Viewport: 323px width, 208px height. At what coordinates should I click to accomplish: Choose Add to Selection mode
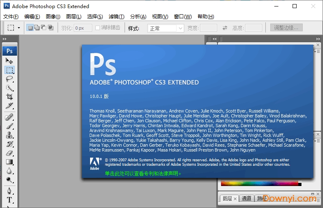(37, 28)
